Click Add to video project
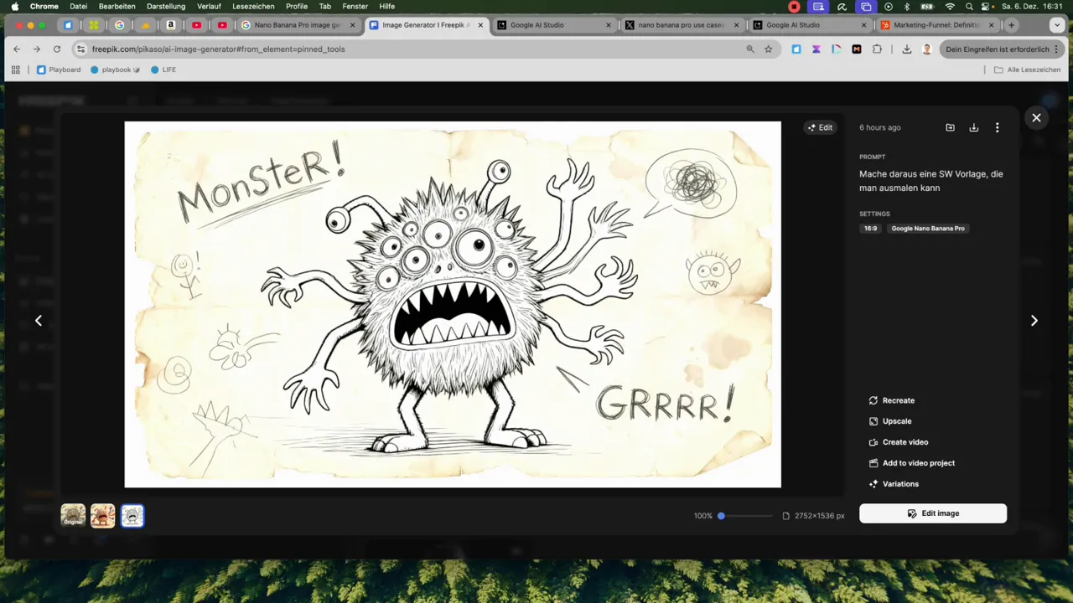Image resolution: width=1073 pixels, height=603 pixels. click(918, 463)
